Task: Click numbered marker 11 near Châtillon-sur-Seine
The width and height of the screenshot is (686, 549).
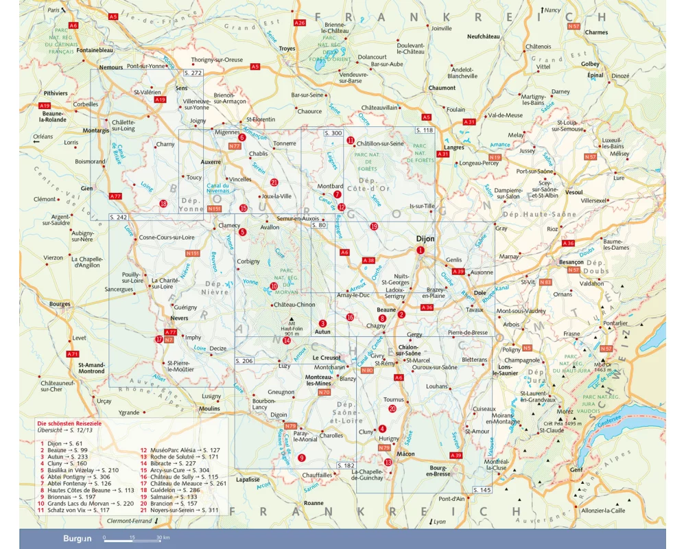Action: [x=350, y=141]
